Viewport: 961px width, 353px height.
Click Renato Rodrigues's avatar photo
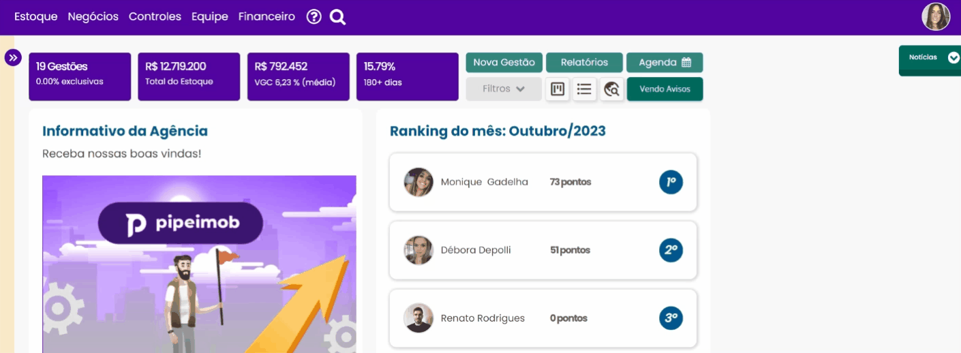418,318
